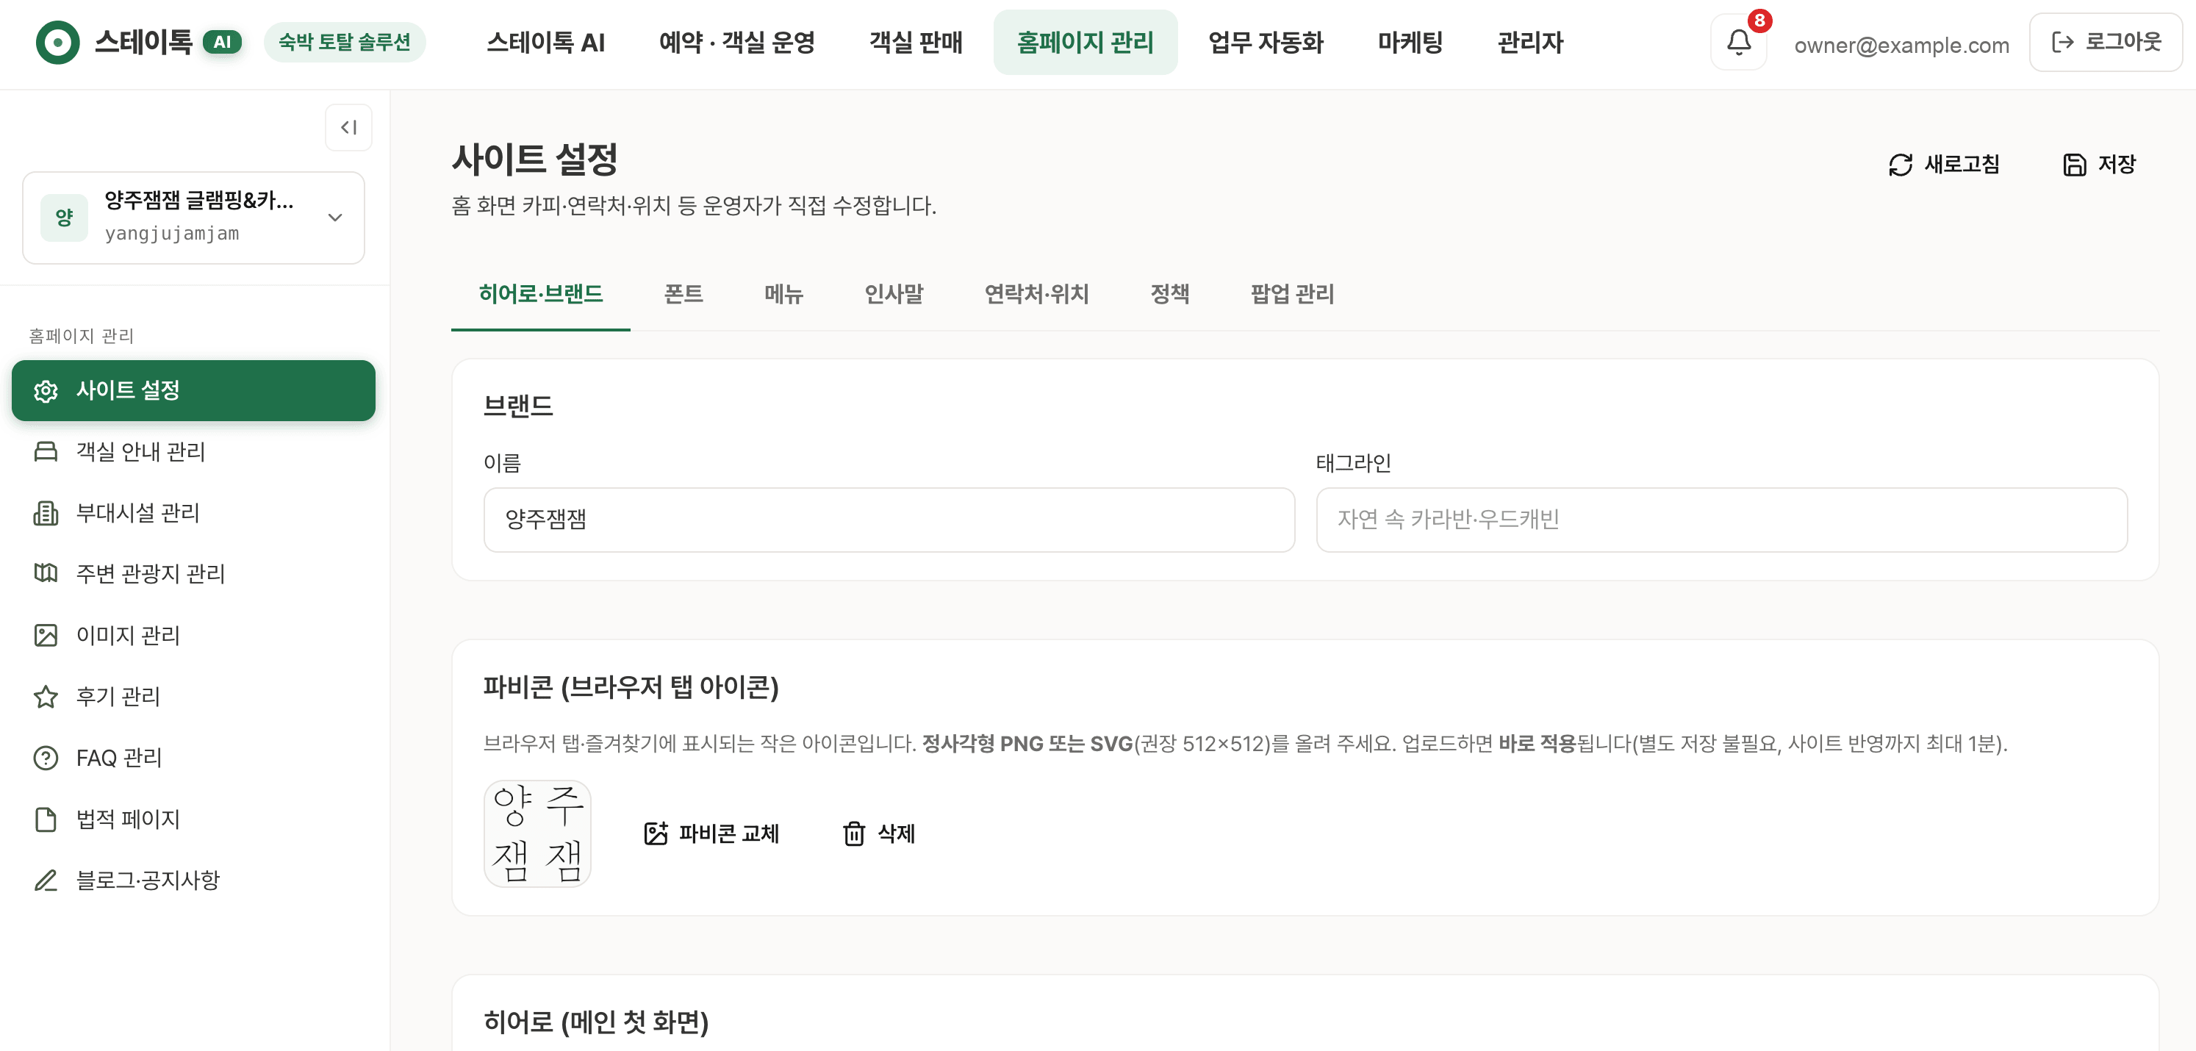Open the 업무 자동화 menu

point(1265,42)
